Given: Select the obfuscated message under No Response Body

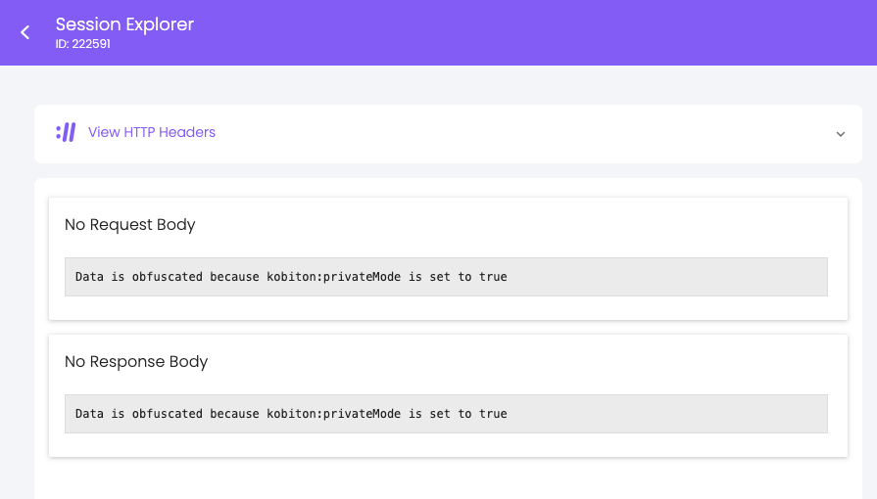Looking at the screenshot, I should (x=291, y=414).
